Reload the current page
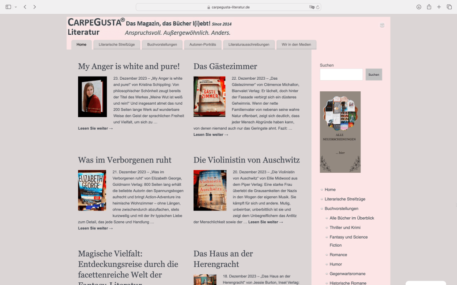Image resolution: width=457 pixels, height=285 pixels. 318,7
